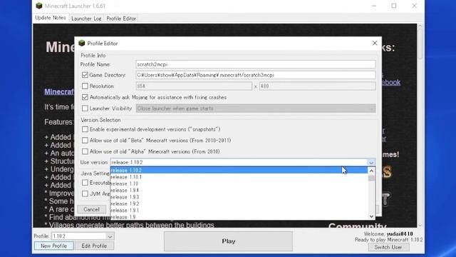Close the Profile Editor dialog
456x257 pixels.
coord(375,43)
